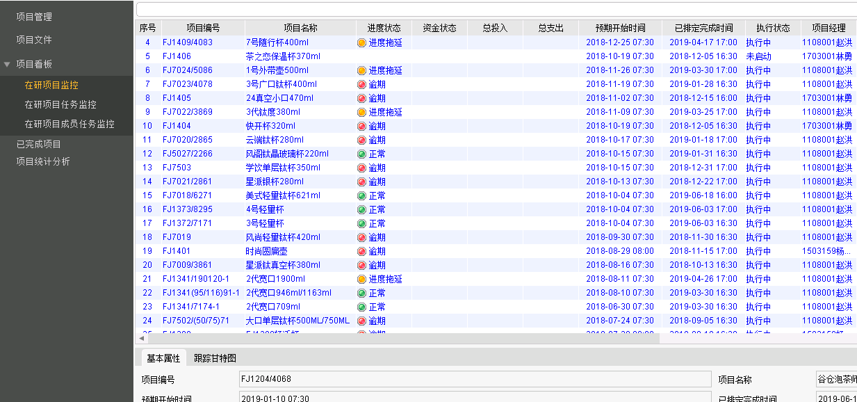Select project name 时尚圆扁壶

tap(266, 251)
